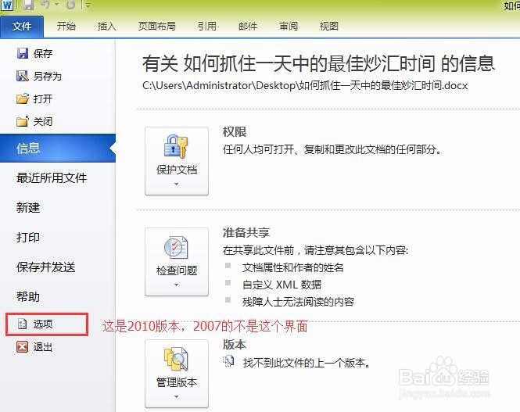Click the 选项 icon

tap(22, 324)
